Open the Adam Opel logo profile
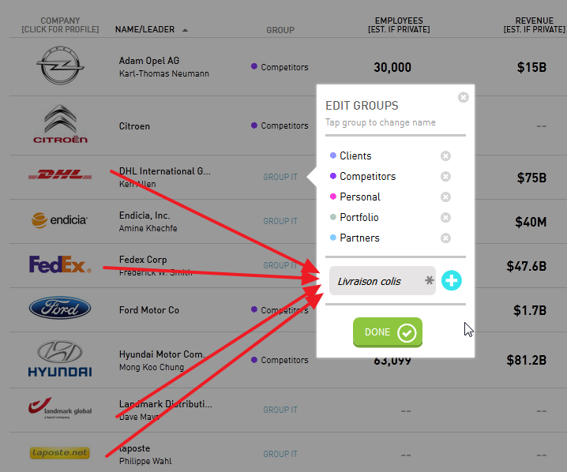 [60, 66]
